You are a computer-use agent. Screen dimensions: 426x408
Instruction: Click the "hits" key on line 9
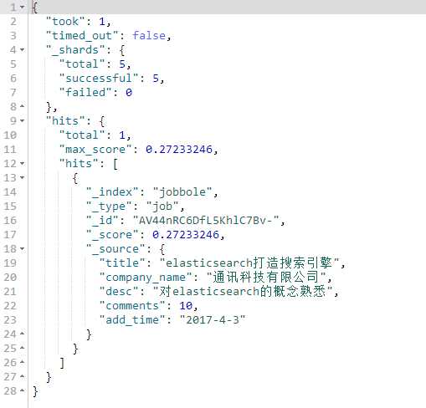point(65,121)
